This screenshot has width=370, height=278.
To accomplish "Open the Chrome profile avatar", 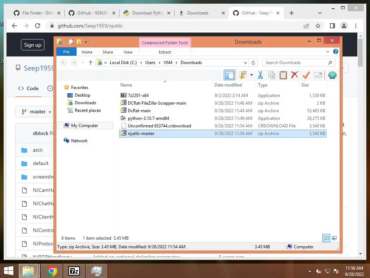I will (x=344, y=26).
